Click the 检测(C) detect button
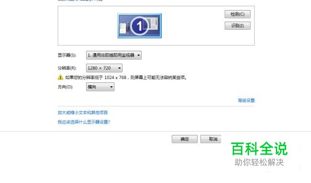 point(237,14)
